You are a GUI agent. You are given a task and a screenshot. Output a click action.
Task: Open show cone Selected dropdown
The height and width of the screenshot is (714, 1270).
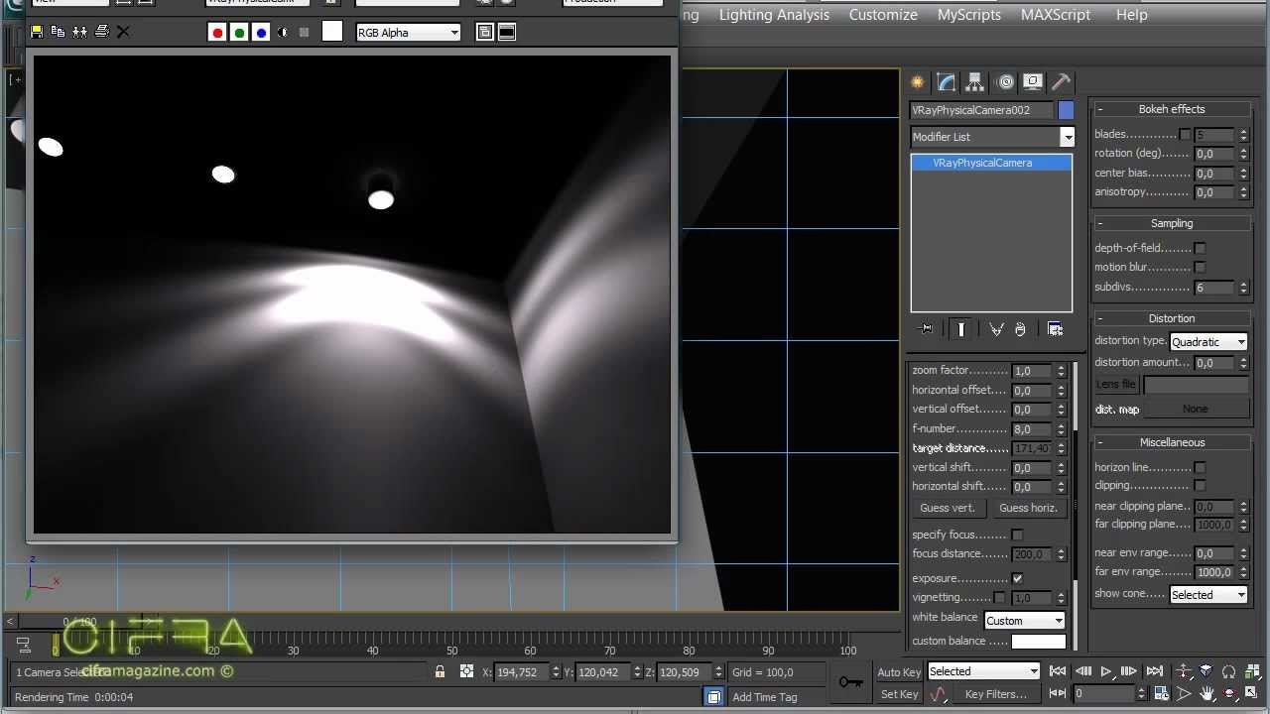point(1207,595)
